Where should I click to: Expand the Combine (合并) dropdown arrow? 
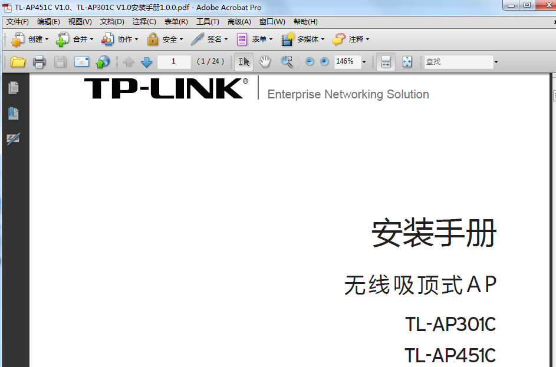[91, 39]
